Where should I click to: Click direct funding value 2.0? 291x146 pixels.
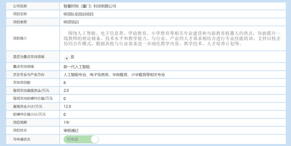(66, 91)
